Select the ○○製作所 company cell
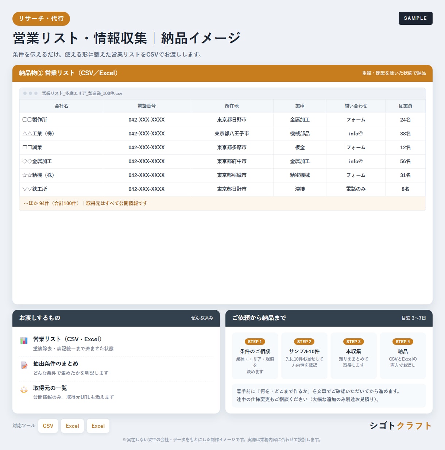445x450 pixels. tap(61, 120)
